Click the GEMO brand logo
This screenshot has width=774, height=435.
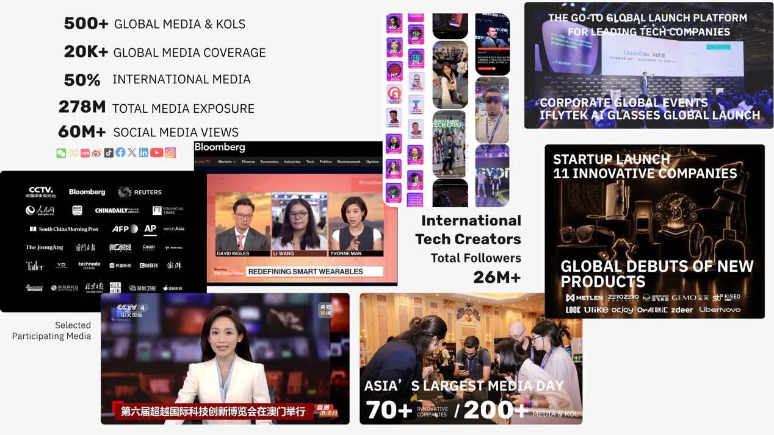[690, 297]
